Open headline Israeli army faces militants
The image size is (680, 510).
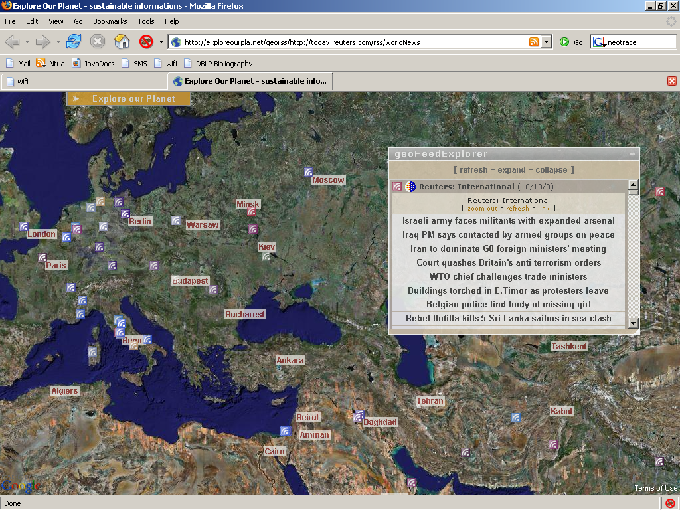click(x=508, y=220)
